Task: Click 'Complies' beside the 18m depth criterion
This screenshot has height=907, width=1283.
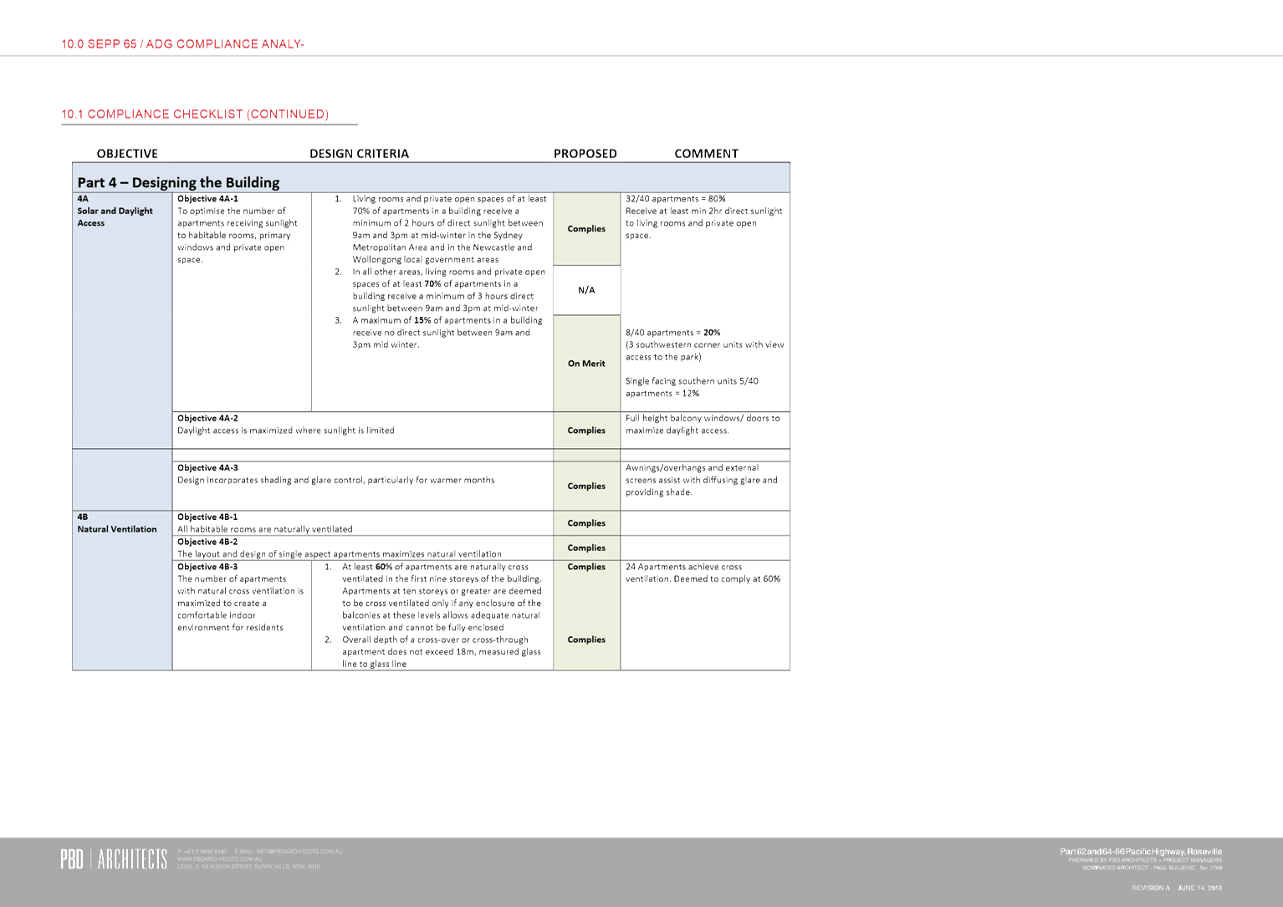Action: [586, 640]
